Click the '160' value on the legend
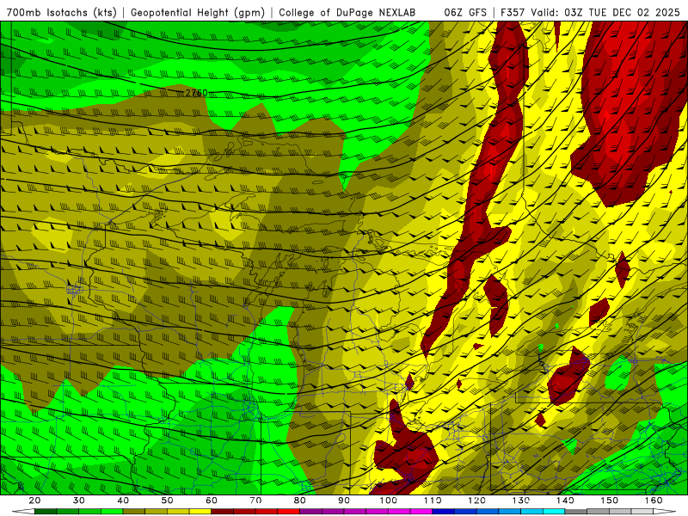The width and height of the screenshot is (688, 516). pos(654,501)
